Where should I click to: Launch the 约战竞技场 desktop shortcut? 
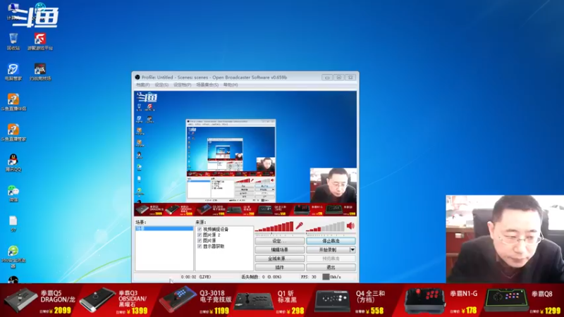tap(40, 72)
